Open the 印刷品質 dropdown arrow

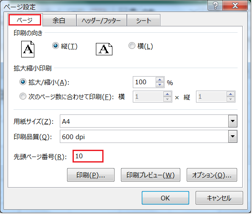[232, 137]
